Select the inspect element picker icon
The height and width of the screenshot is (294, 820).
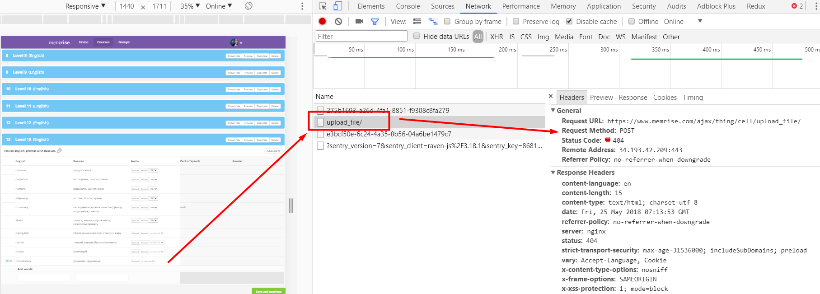323,6
